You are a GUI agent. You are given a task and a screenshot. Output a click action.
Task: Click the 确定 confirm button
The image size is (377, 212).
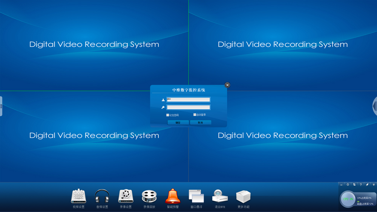click(178, 123)
